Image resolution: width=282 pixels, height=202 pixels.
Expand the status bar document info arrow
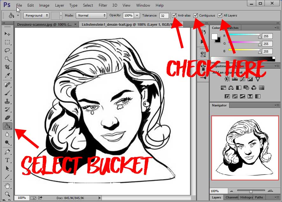(x=99, y=198)
